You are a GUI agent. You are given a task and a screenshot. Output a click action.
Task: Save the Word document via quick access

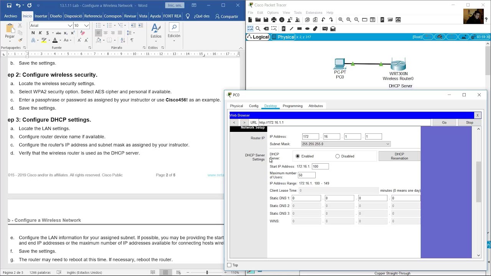point(9,5)
